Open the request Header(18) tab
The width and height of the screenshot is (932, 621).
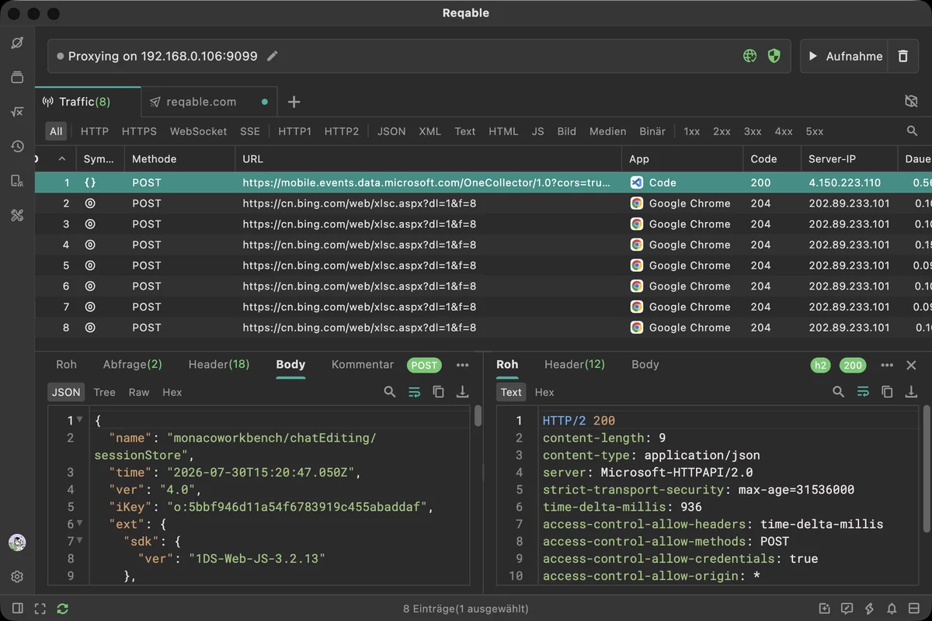click(x=219, y=364)
